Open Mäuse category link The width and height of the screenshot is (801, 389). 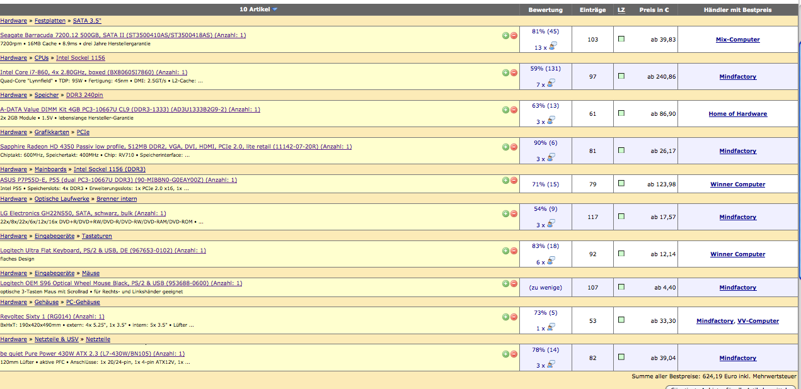(x=91, y=273)
